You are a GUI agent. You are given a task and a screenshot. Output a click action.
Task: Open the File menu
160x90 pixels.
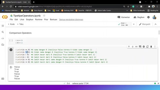coord(11,19)
